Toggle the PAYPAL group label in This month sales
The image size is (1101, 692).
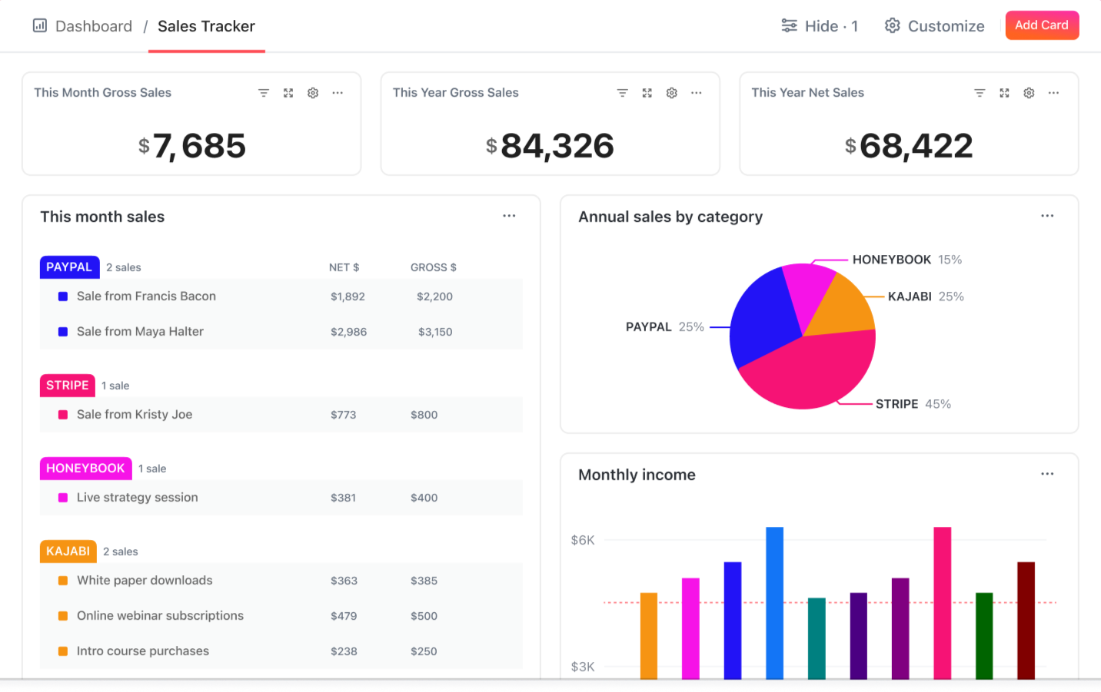pyautogui.click(x=69, y=267)
